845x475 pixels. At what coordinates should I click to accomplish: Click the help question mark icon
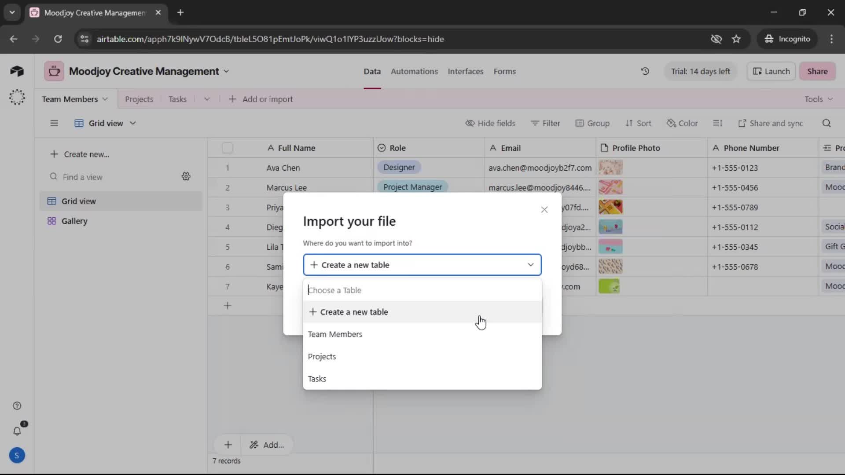pyautogui.click(x=17, y=406)
